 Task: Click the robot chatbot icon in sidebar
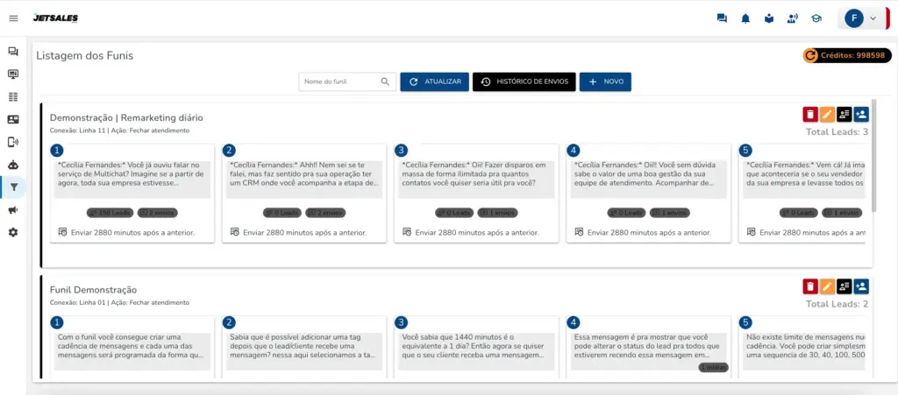point(13,164)
